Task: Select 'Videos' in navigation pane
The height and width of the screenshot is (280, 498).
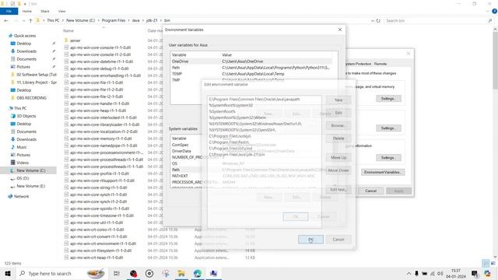Action: pos(23,163)
